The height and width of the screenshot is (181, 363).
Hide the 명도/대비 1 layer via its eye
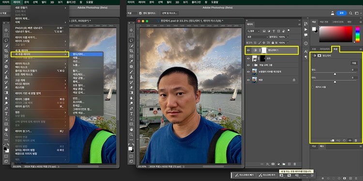click(248, 50)
